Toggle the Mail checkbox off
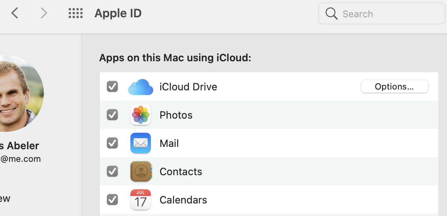Screen dimensions: 447x216 click(112, 143)
